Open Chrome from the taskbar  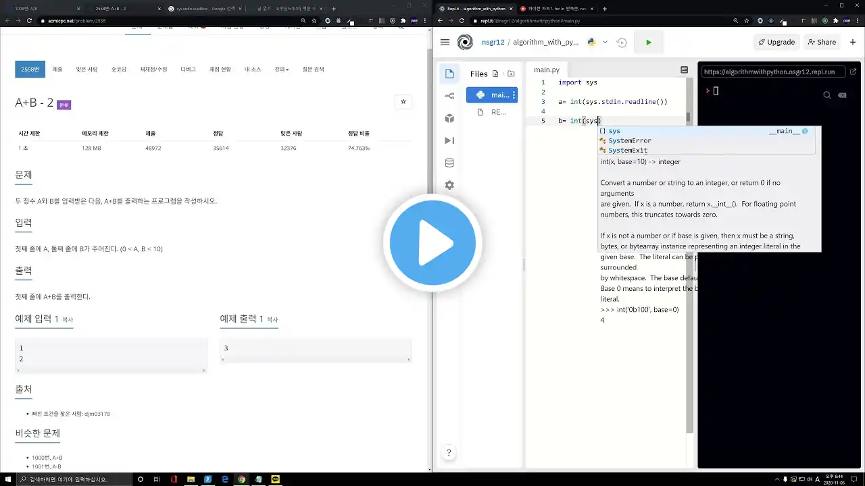pos(241,479)
